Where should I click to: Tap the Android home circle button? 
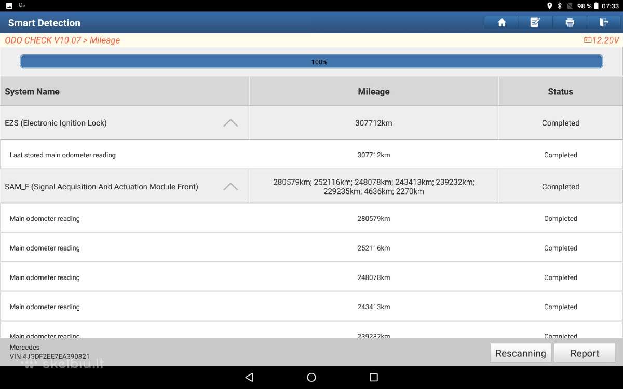click(311, 377)
